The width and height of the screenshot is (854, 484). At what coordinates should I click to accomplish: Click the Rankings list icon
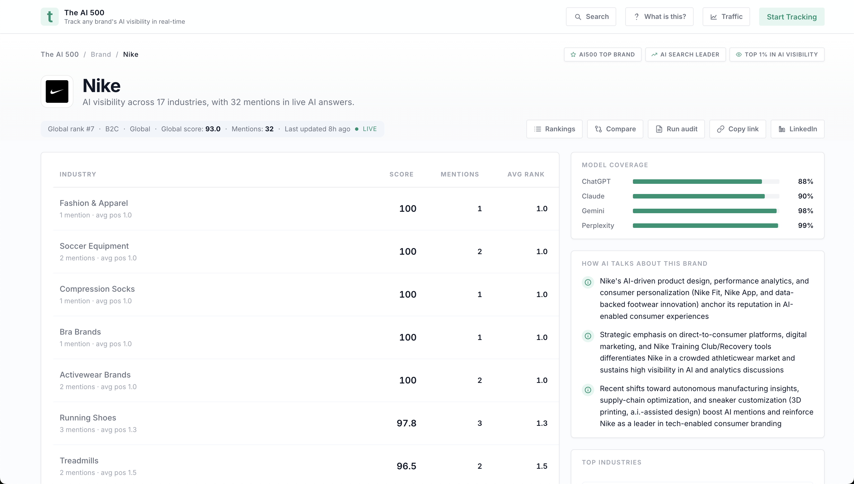[x=537, y=129]
